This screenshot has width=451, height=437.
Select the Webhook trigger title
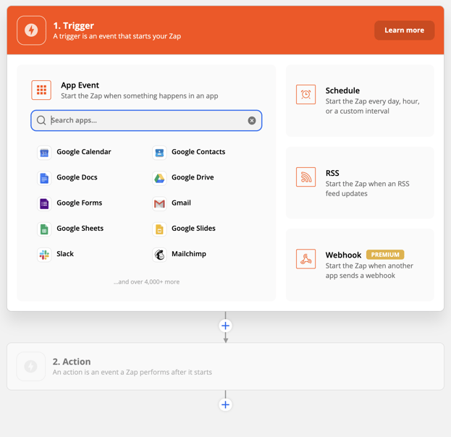343,255
